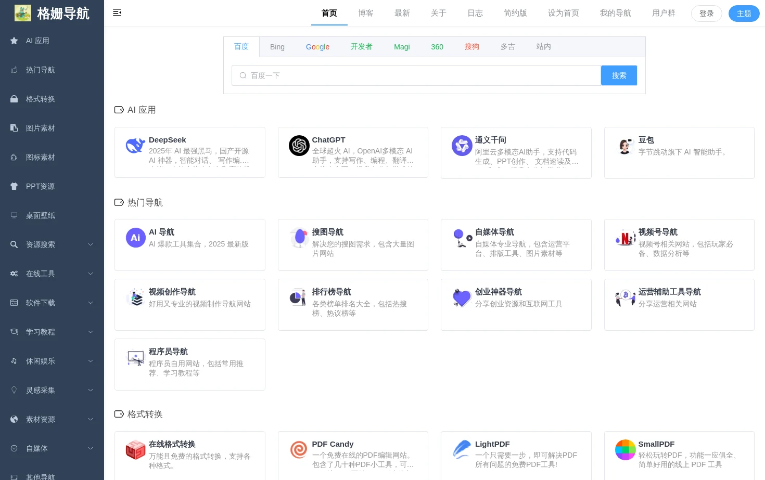Open the 简约版 top menu item
The width and height of the screenshot is (765, 480).
(x=515, y=13)
